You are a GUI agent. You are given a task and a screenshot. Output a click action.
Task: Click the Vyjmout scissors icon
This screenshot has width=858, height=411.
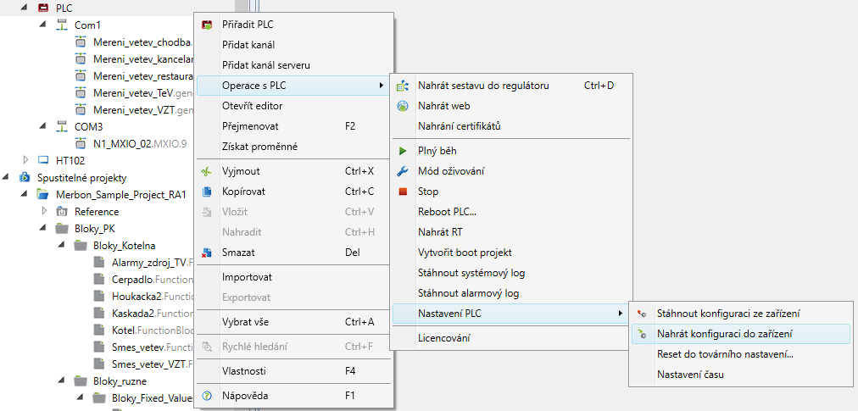(207, 171)
